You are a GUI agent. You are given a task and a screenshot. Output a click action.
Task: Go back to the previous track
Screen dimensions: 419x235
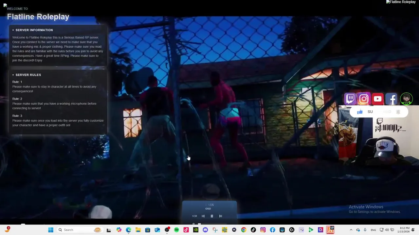point(203,216)
